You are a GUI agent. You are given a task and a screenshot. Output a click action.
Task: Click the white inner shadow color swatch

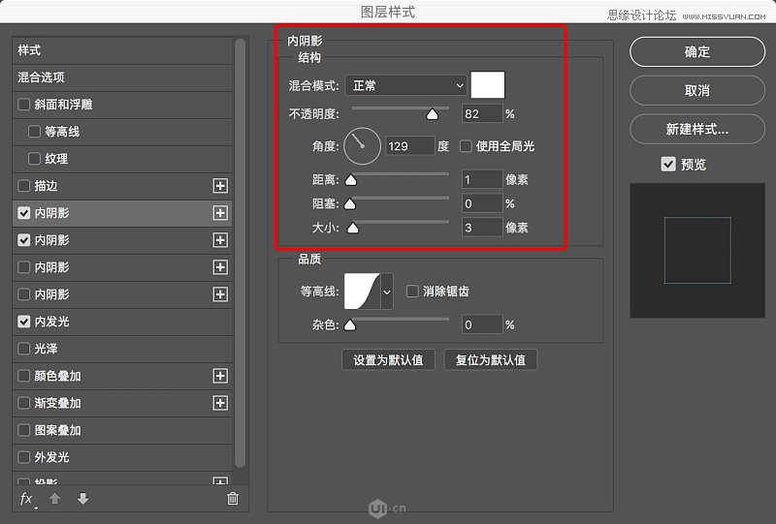click(488, 85)
